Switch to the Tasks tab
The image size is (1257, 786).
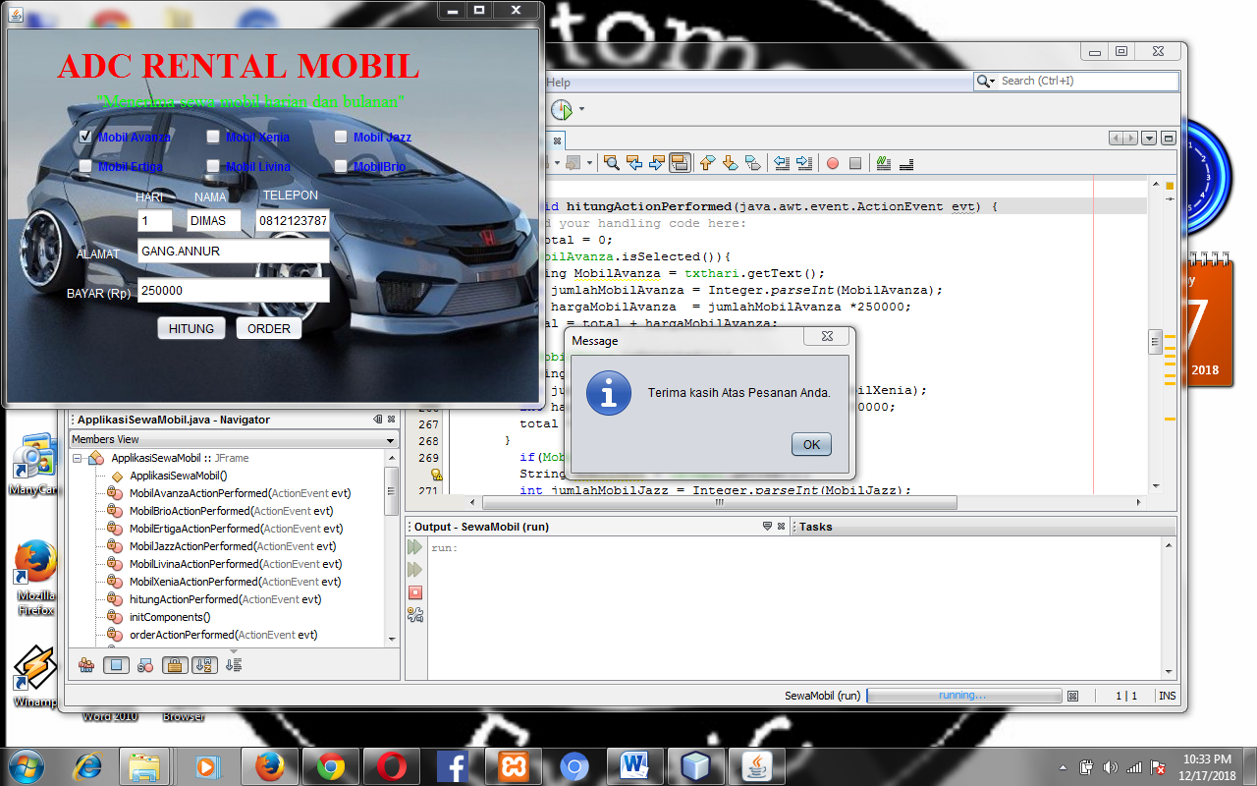pos(815,527)
